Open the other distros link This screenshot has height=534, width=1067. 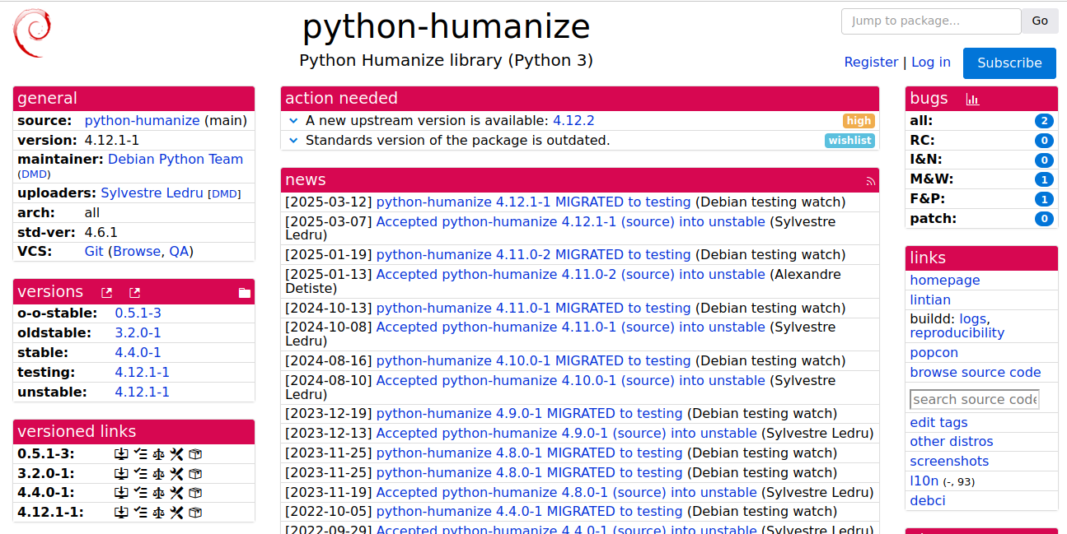coord(952,442)
